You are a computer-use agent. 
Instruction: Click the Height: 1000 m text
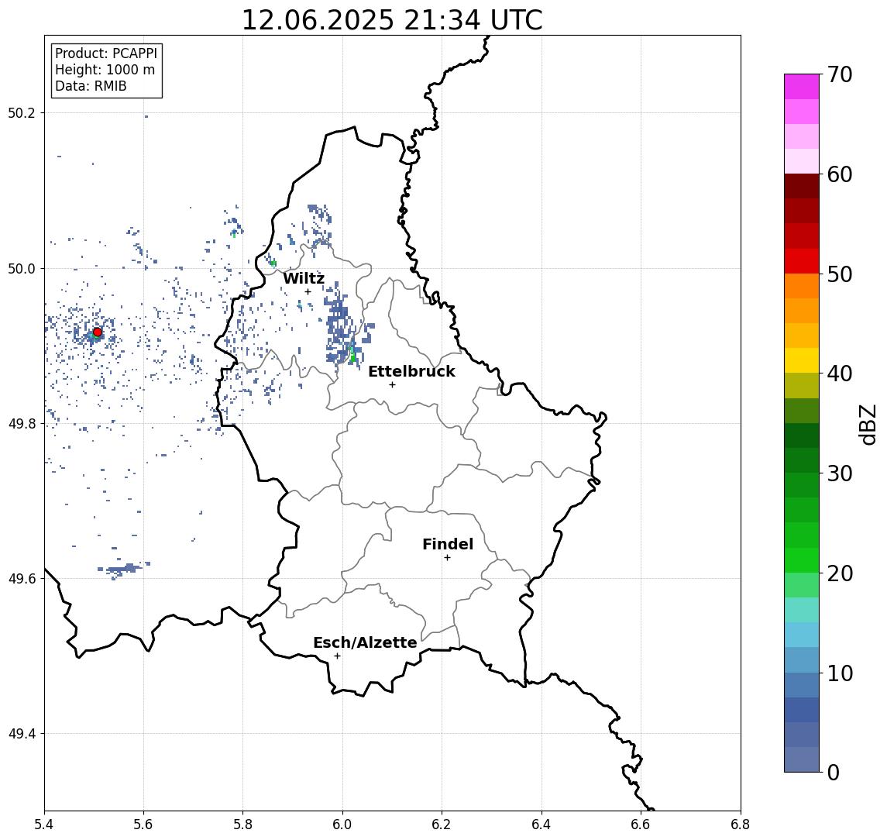point(105,71)
